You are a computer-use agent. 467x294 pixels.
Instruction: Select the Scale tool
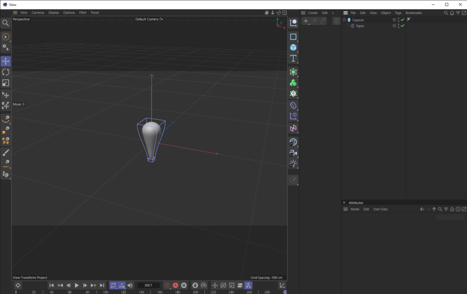(5, 83)
